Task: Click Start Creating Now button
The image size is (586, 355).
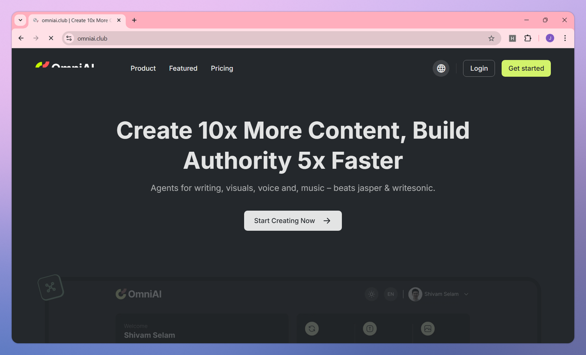Action: [x=293, y=221]
